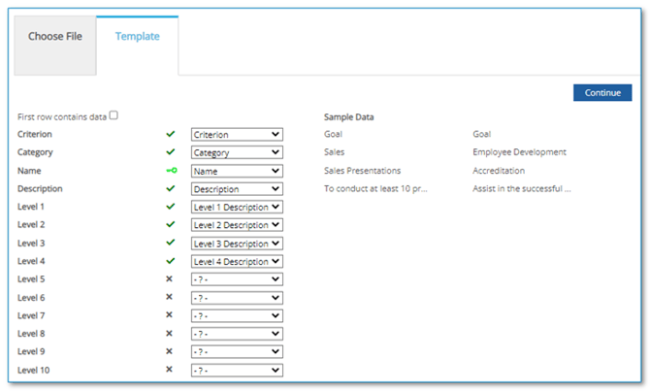Open the Criterion mapping dropdown
Image resolution: width=650 pixels, height=391 pixels.
pos(237,135)
